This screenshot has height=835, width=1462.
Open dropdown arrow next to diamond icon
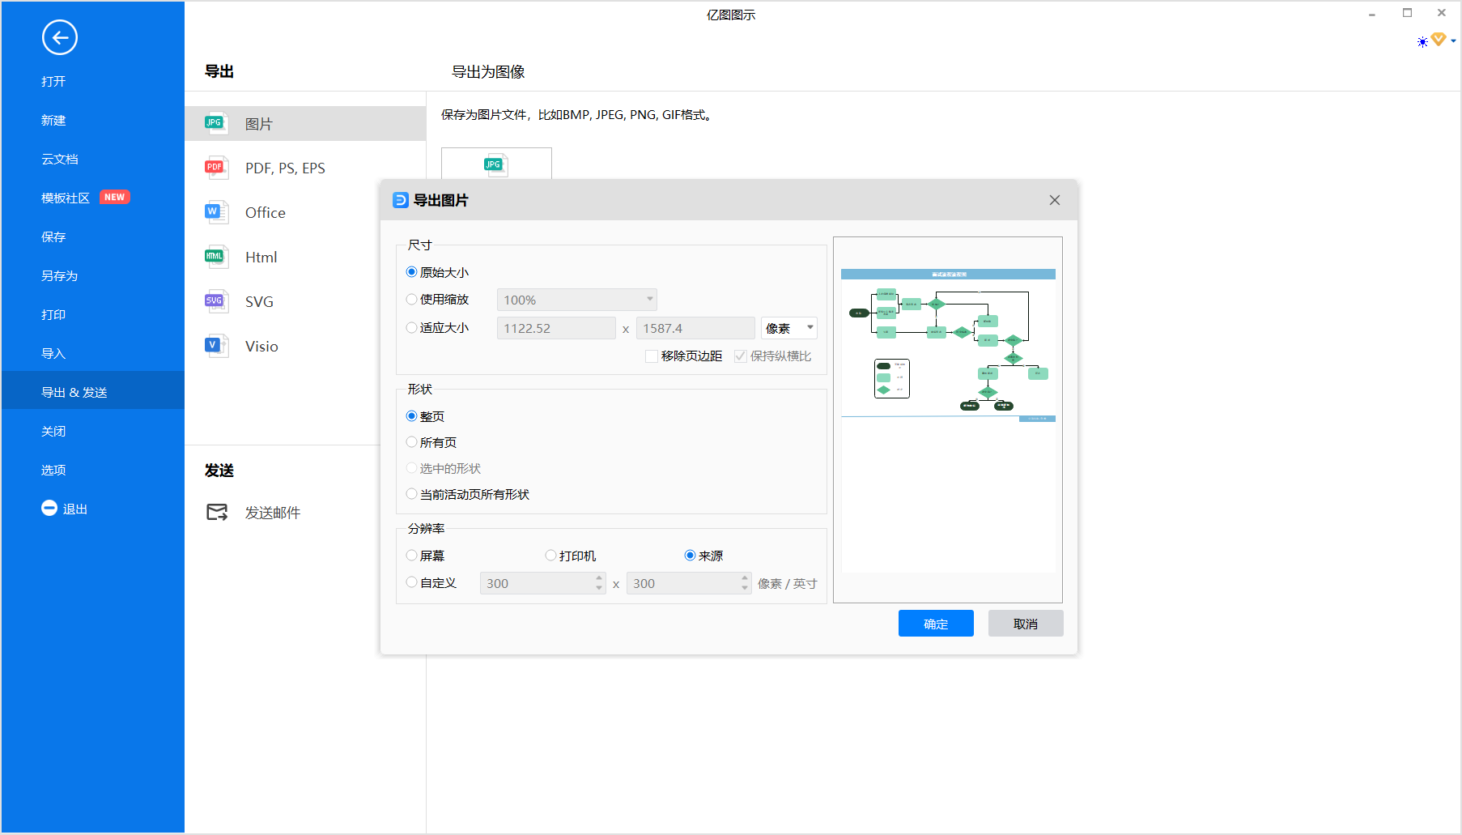(x=1454, y=40)
